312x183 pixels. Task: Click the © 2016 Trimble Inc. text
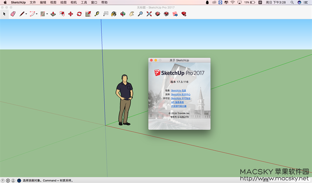179,113
